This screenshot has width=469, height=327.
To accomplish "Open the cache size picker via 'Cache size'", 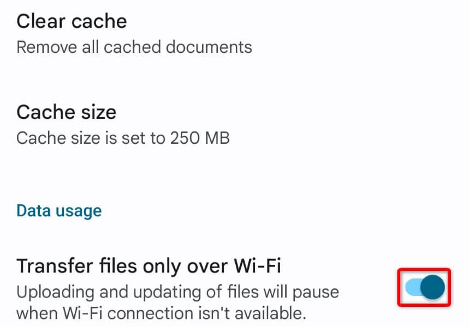I will [66, 112].
